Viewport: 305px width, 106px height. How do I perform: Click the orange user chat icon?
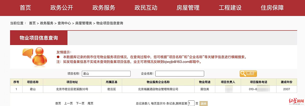pos(34,57)
